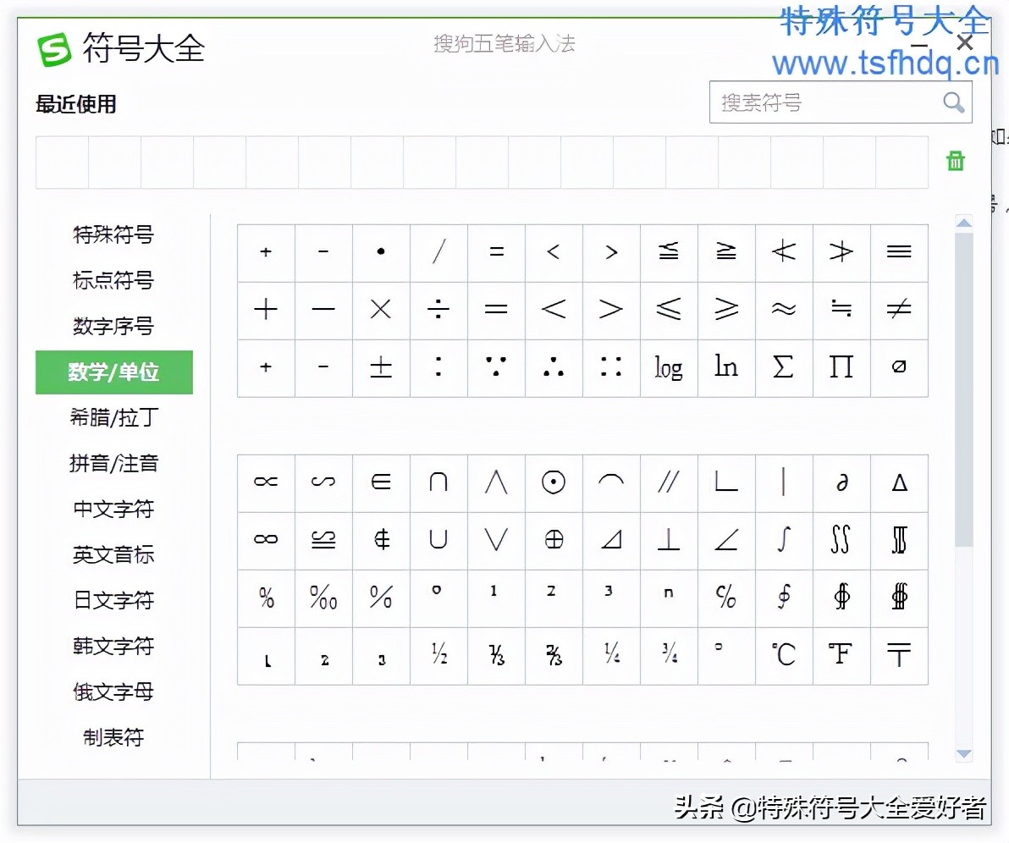Image resolution: width=1009 pixels, height=843 pixels.
Task: Insert the ℃ Celsius symbol
Action: tap(784, 654)
